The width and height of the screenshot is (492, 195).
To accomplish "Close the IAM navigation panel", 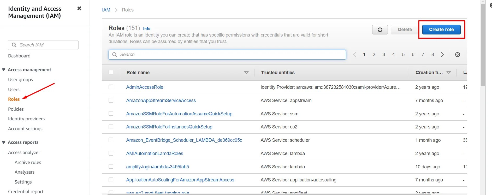I will pos(79,8).
